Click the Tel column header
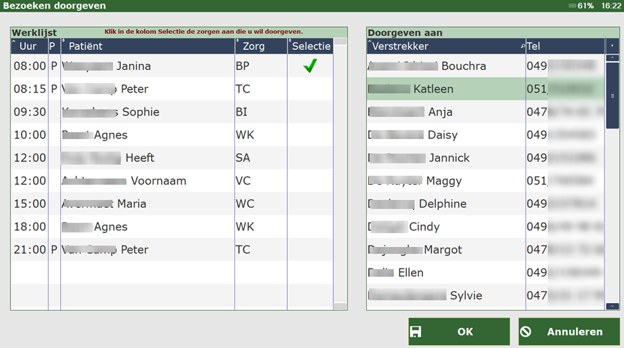The width and height of the screenshot is (624, 348). click(x=564, y=46)
